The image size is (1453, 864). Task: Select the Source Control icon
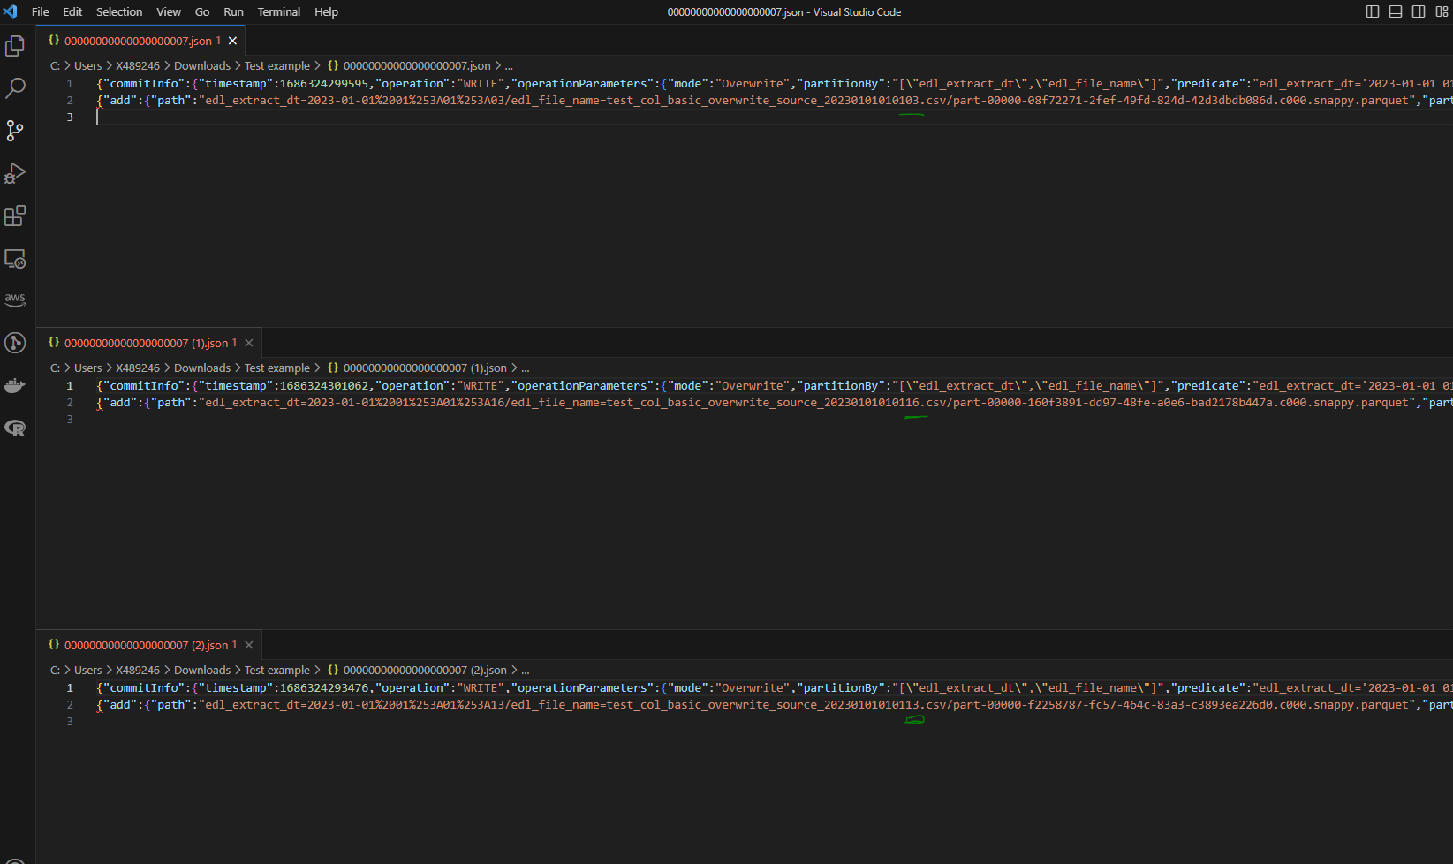(15, 131)
